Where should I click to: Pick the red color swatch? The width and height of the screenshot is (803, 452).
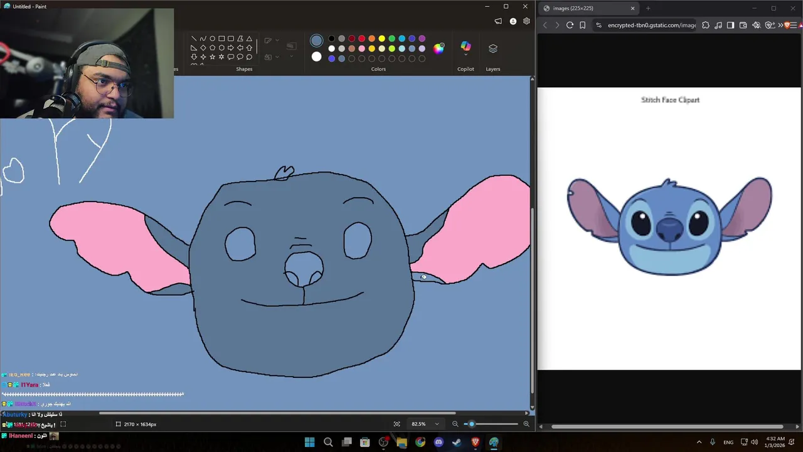[361, 38]
